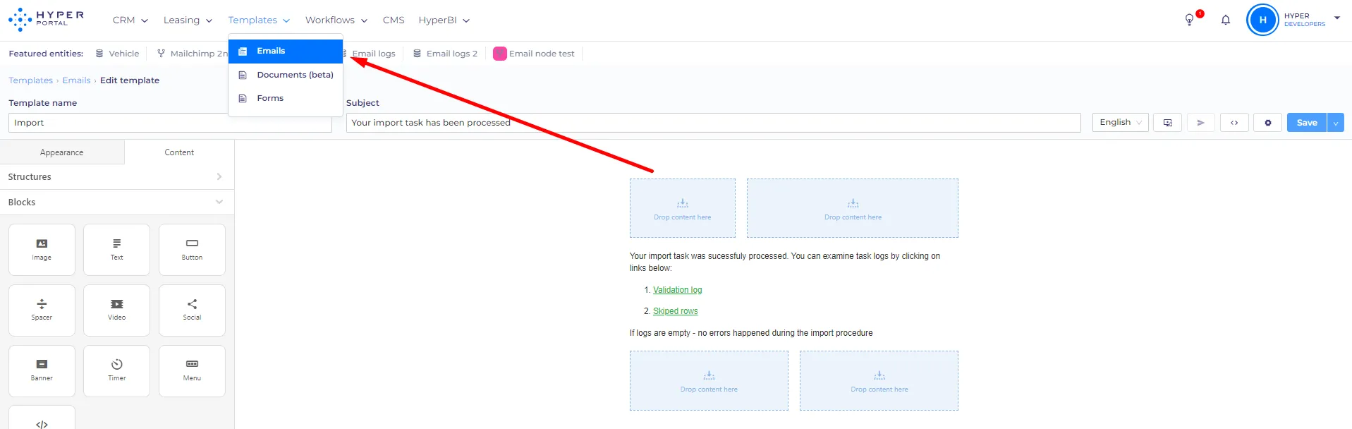This screenshot has height=429, width=1352.
Task: Select the Image block
Action: pyautogui.click(x=42, y=250)
